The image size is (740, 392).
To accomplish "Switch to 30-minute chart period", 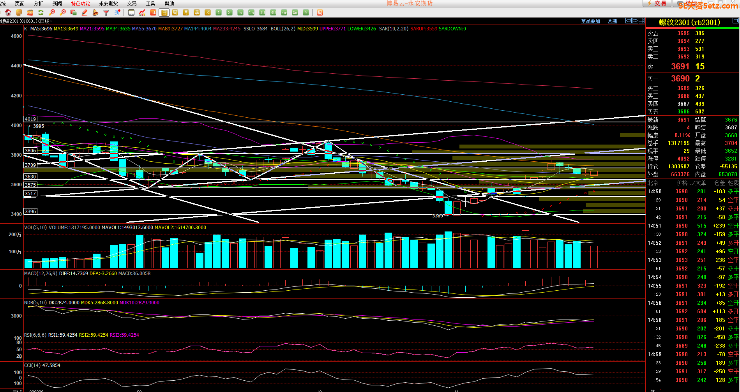I will pyautogui.click(x=262, y=12).
